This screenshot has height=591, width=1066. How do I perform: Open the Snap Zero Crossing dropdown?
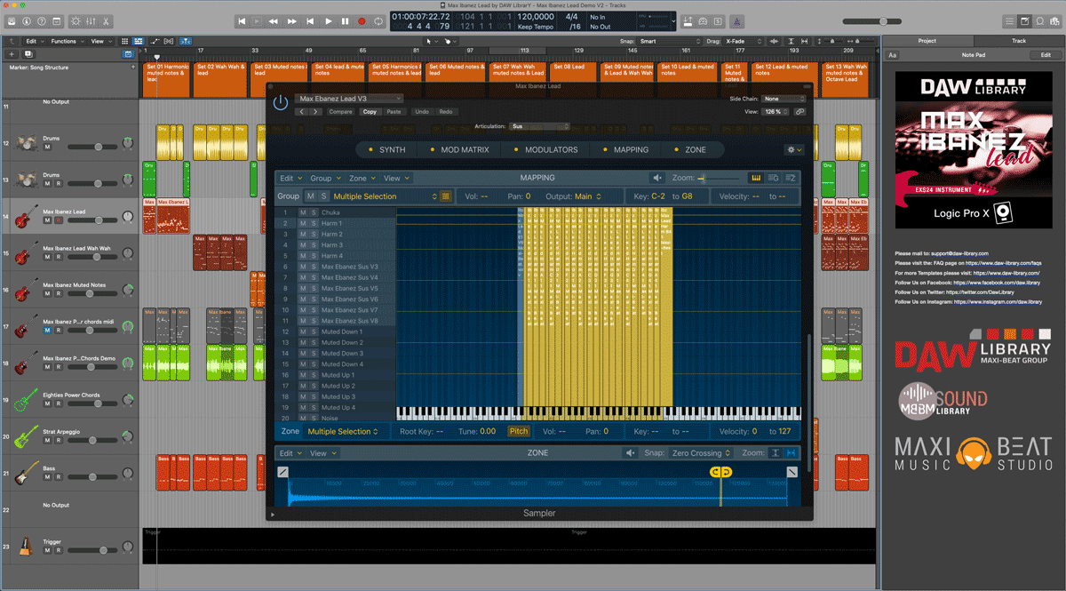tap(701, 453)
